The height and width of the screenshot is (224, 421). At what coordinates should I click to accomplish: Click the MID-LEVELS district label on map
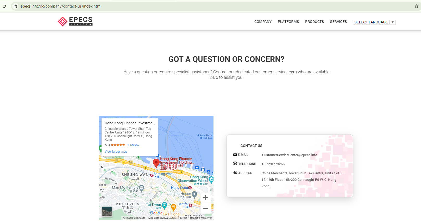coord(127,208)
